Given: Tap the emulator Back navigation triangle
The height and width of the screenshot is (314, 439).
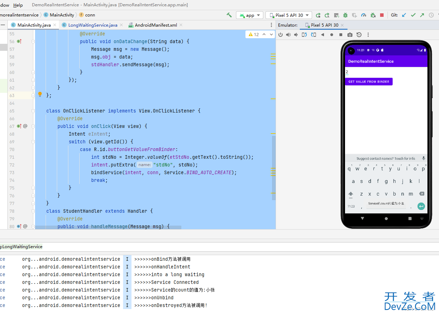Looking at the screenshot, I should pyautogui.click(x=362, y=218).
